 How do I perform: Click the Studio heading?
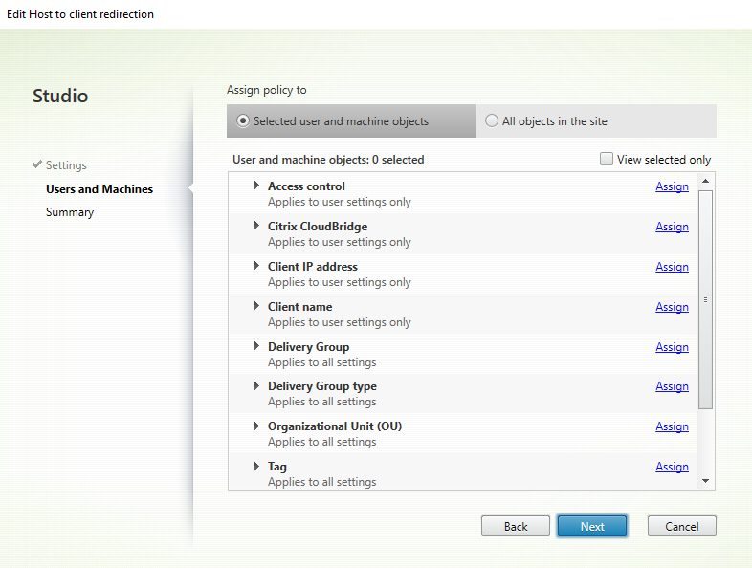click(x=60, y=96)
